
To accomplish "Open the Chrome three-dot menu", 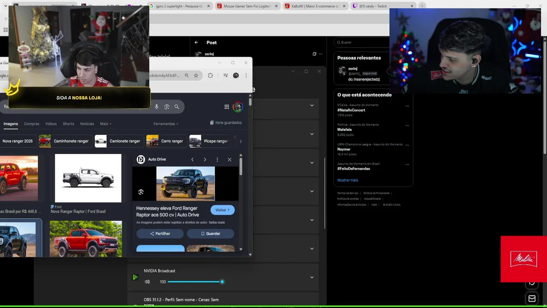I will [246, 75].
